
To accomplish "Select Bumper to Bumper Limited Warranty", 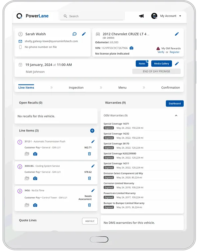I will click(x=142, y=205).
